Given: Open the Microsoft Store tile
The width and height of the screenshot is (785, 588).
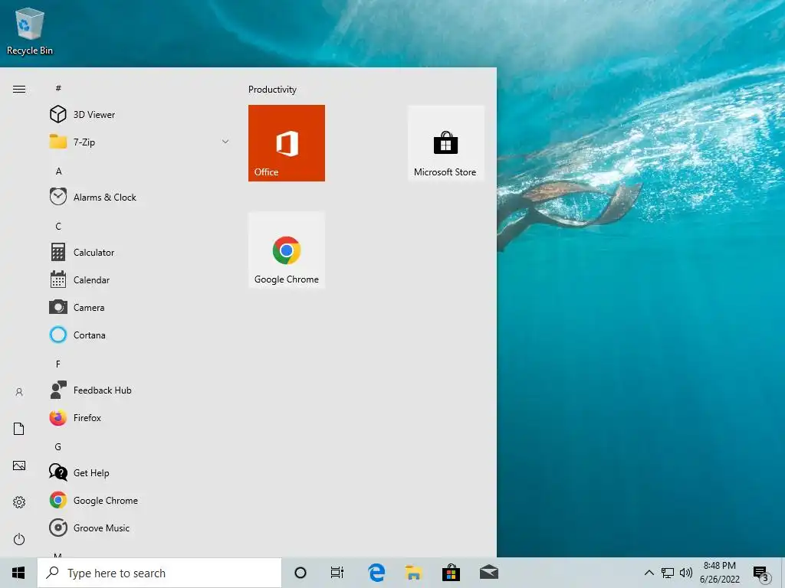Looking at the screenshot, I should 445,143.
